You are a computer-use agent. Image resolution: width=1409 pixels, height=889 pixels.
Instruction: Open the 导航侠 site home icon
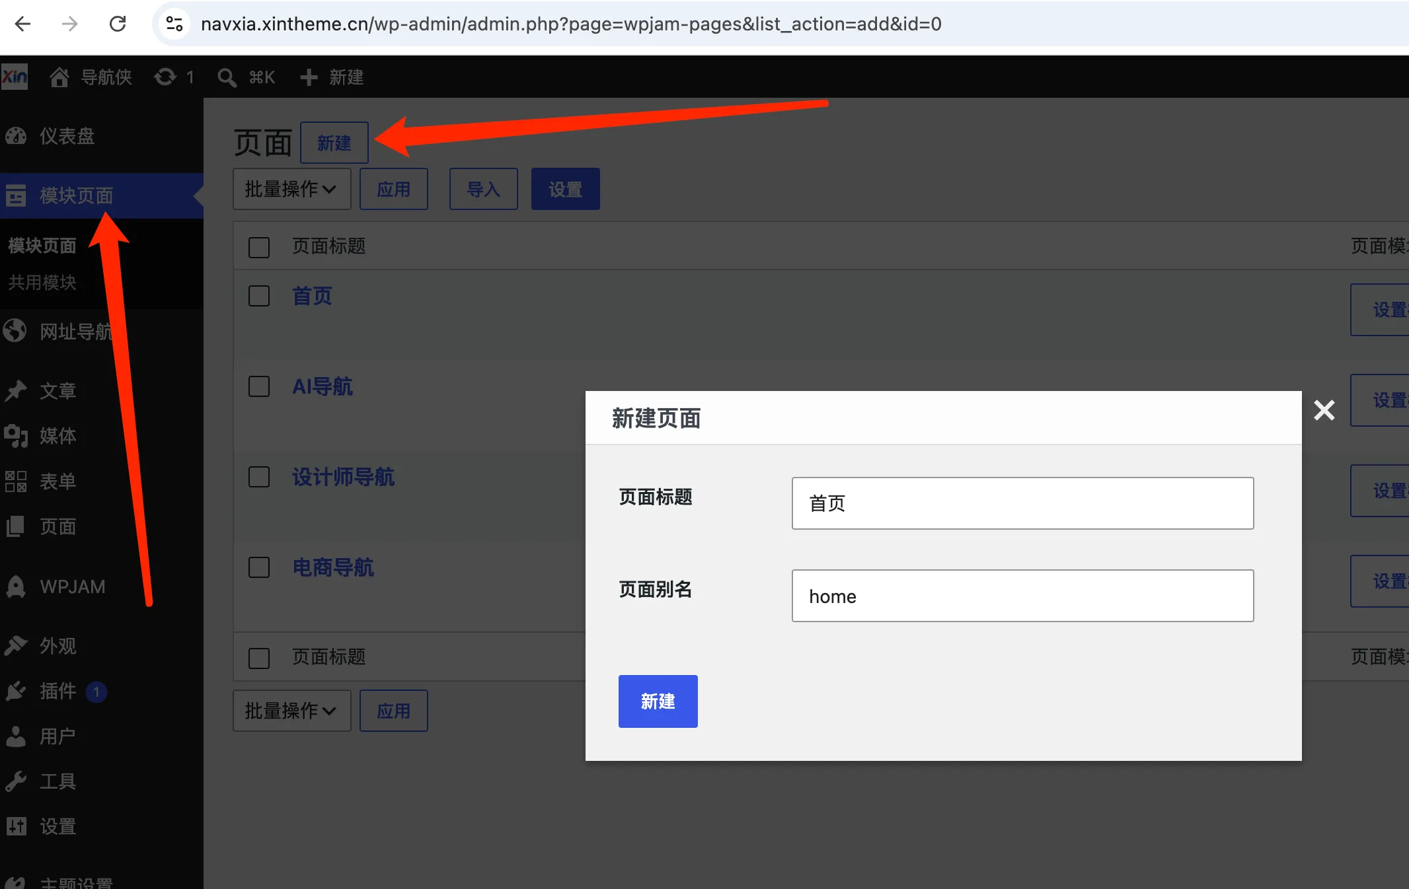[59, 77]
